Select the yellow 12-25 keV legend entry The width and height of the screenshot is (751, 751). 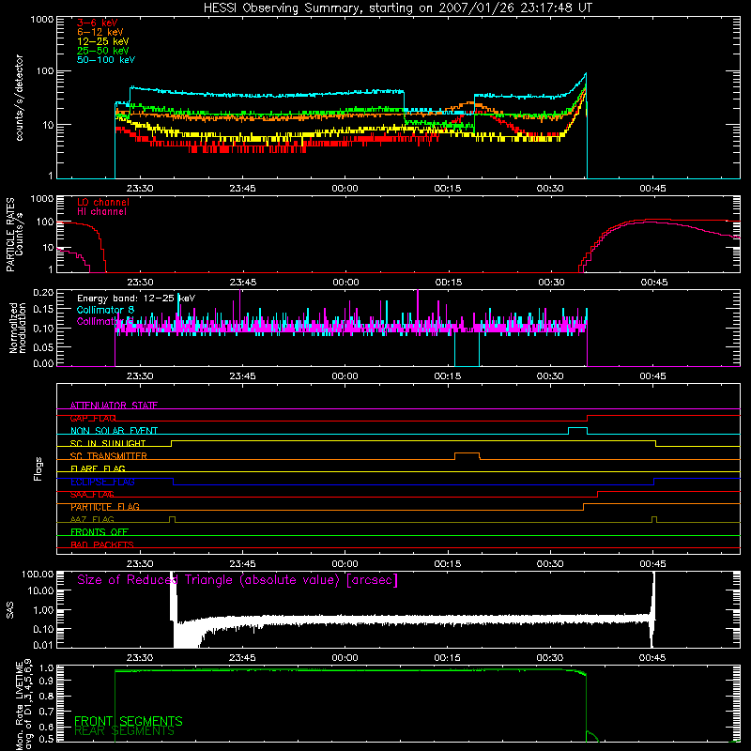(x=102, y=41)
